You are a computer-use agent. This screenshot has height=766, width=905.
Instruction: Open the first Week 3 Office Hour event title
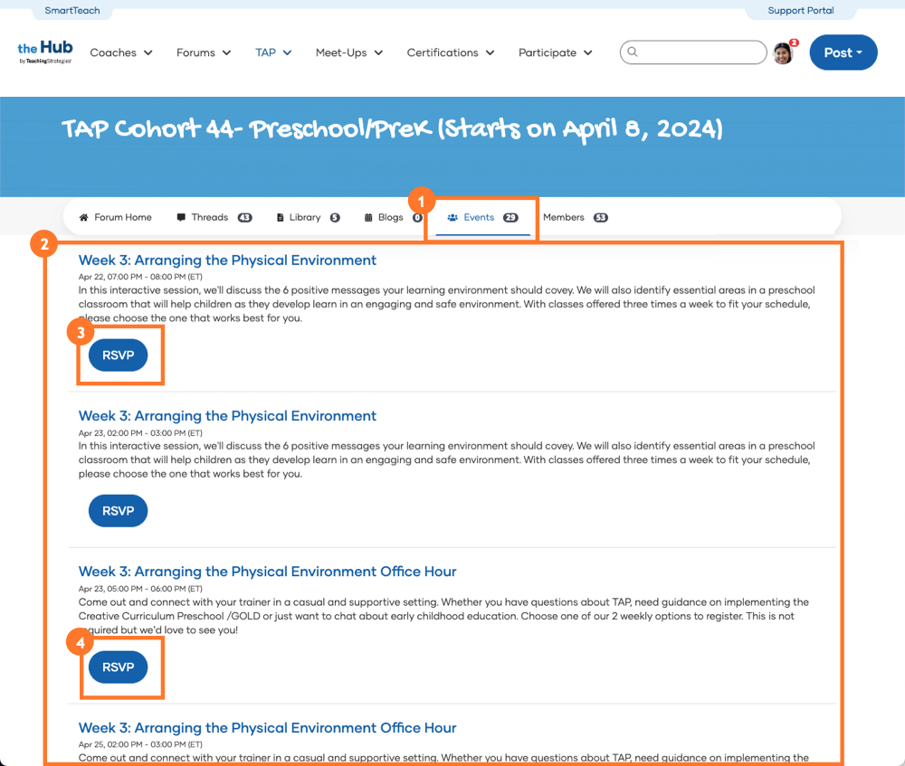267,572
